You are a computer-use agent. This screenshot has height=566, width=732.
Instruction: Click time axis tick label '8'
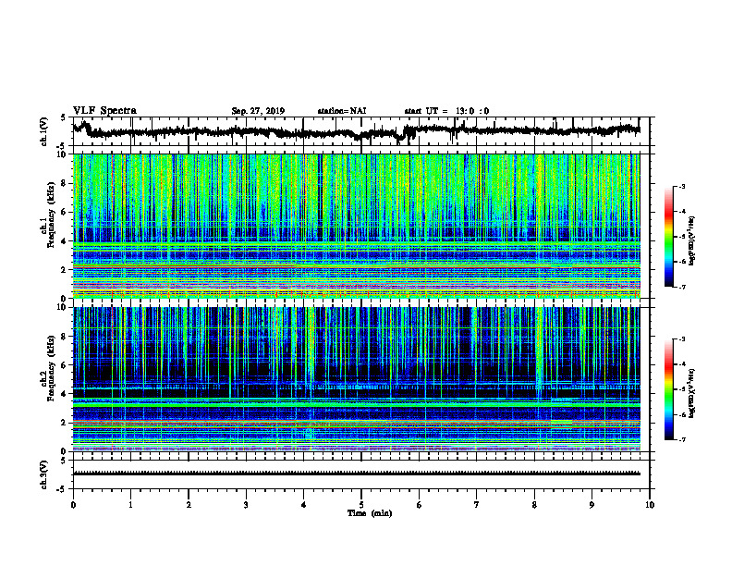click(534, 505)
